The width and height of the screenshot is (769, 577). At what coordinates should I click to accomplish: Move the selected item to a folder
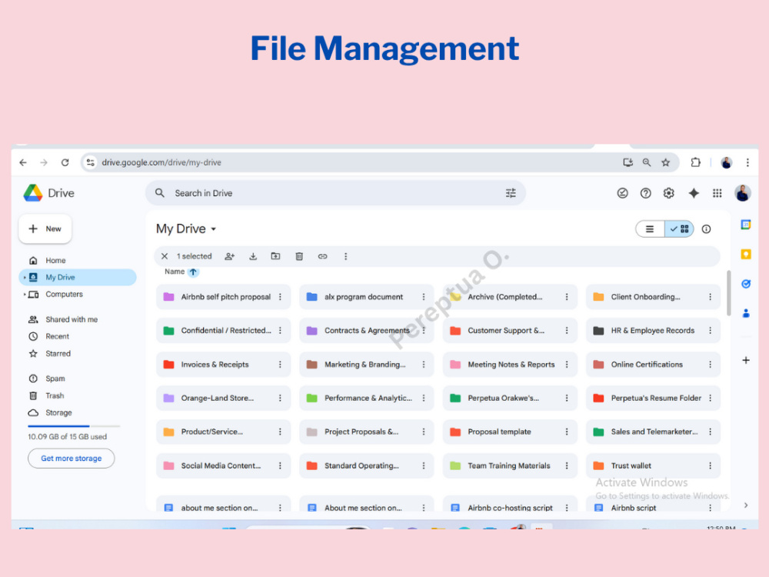[x=275, y=256]
